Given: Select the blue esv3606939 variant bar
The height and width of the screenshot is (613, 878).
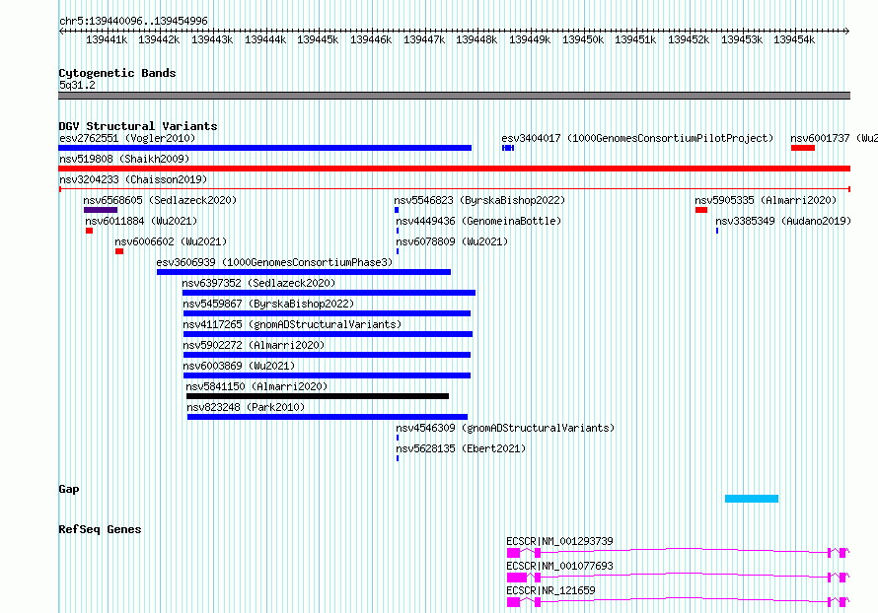Looking at the screenshot, I should pos(304,272).
